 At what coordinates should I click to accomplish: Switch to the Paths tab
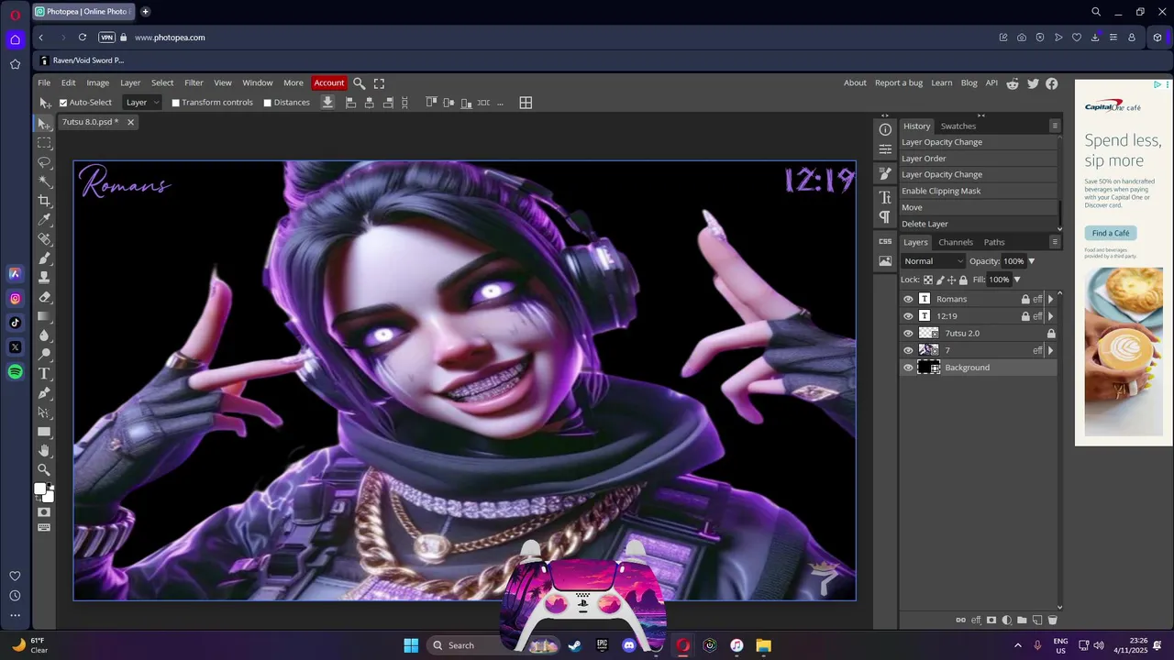[x=994, y=242]
